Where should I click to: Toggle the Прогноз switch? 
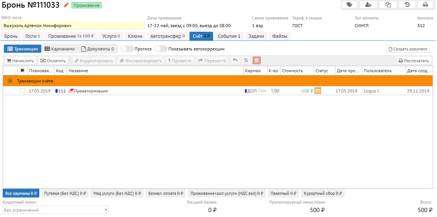coord(127,49)
